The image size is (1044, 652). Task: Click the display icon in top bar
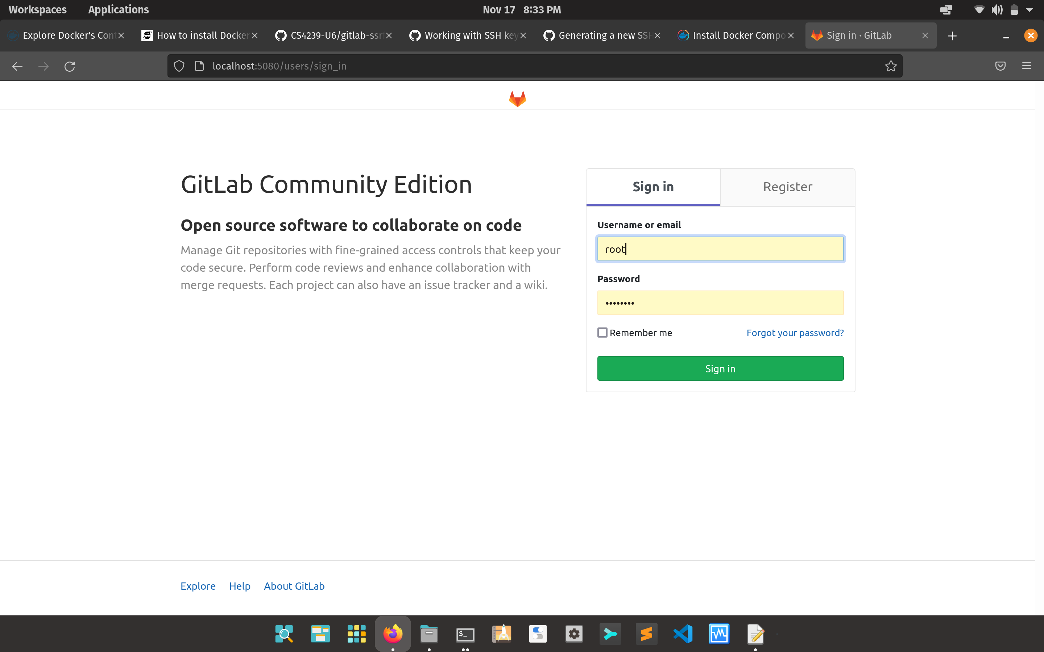click(946, 9)
